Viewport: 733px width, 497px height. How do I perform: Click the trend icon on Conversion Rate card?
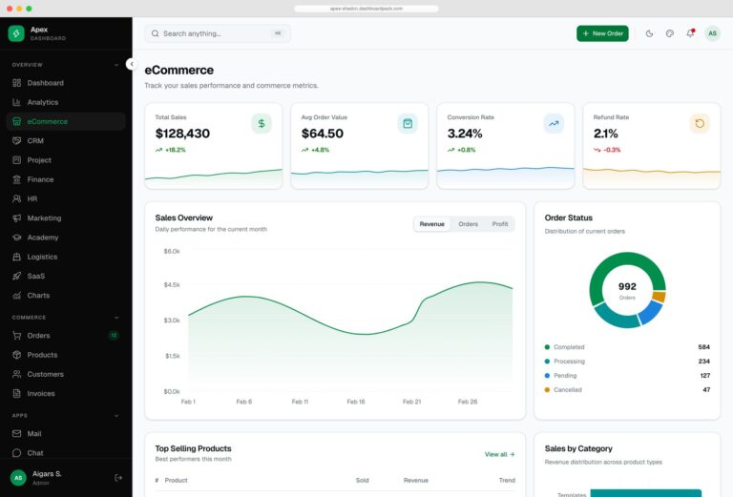554,123
